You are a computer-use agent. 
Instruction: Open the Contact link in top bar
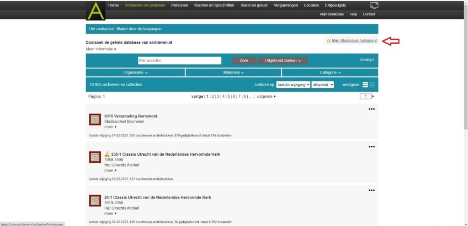(369, 14)
